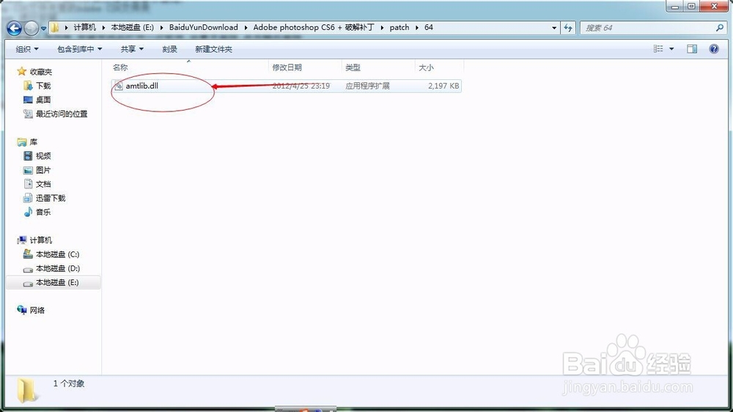Viewport: 733px width, 412px height.
Task: Click the 应用程序扩展 type cell
Action: [367, 86]
